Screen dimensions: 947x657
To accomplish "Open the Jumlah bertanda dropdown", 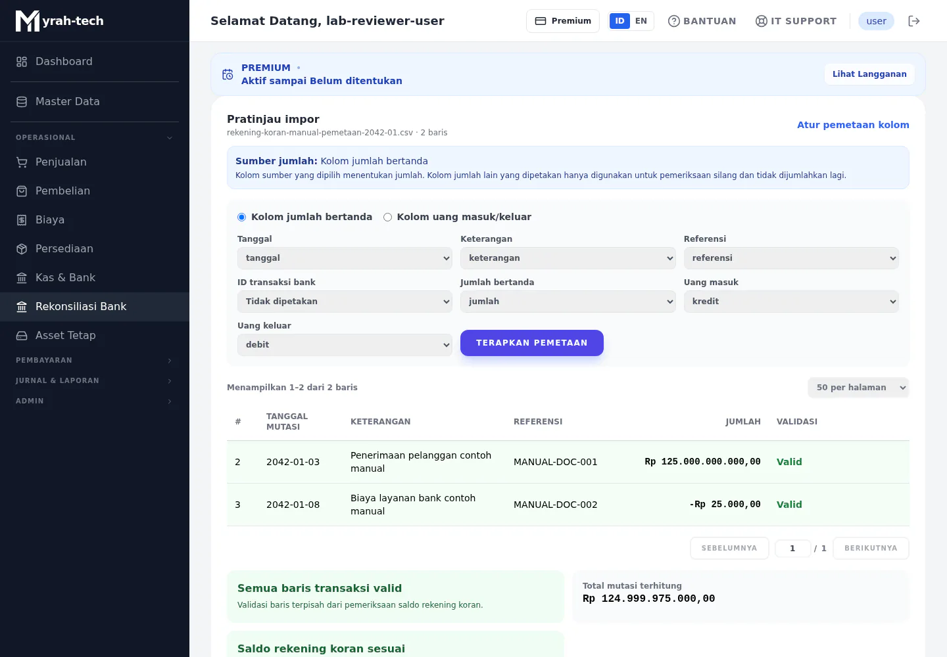I will [x=568, y=302].
